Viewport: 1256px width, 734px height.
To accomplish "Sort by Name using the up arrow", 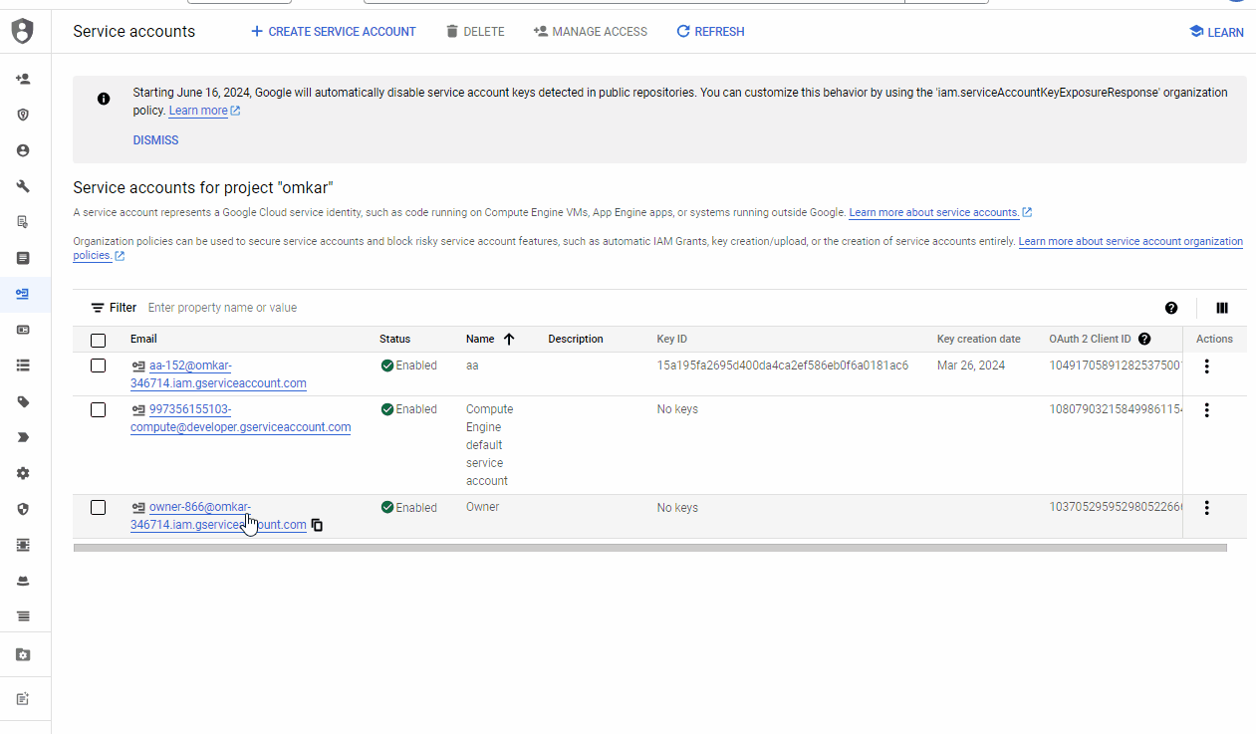I will pyautogui.click(x=509, y=339).
